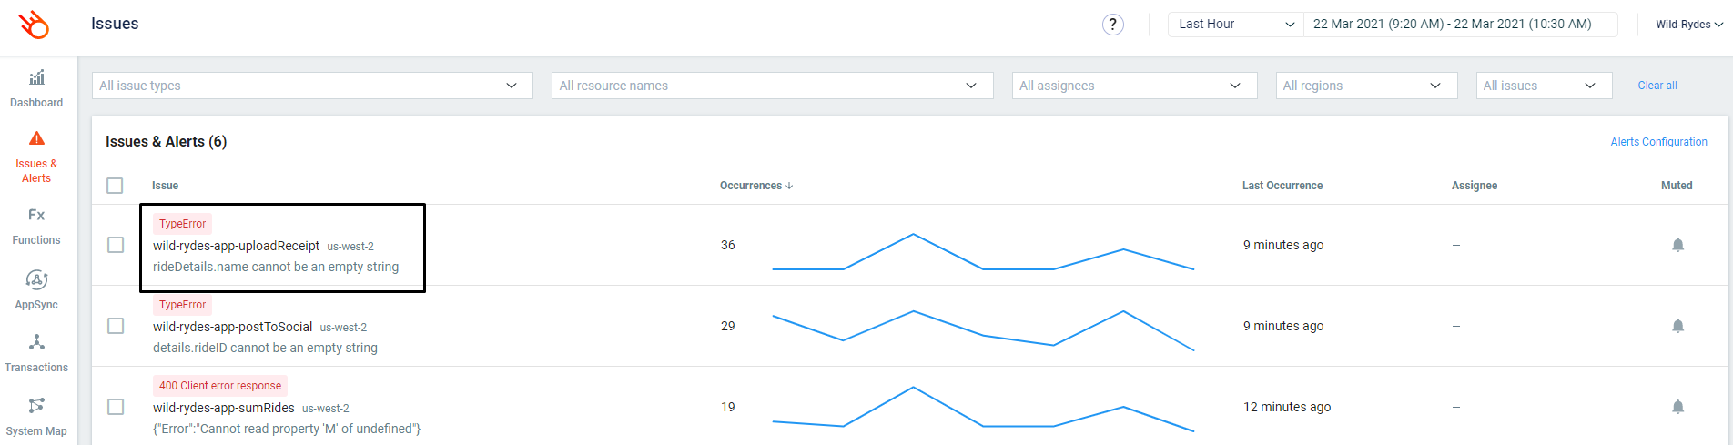Click the 400 Client error response tag
This screenshot has height=445, width=1733.
tap(220, 386)
